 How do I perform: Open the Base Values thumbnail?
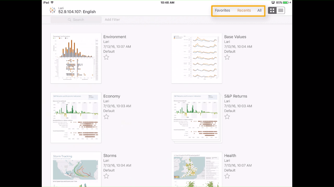point(196,58)
